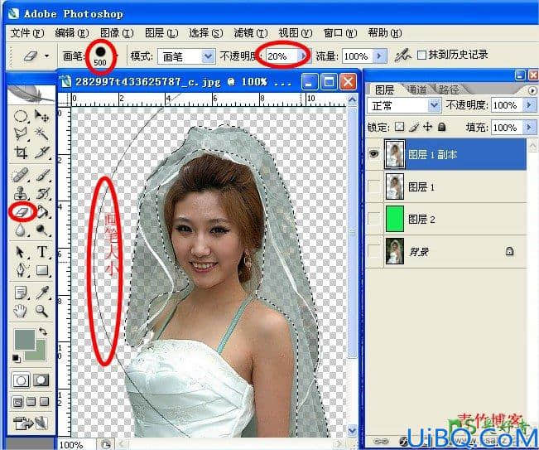Select the green 图层 2 layer thumbnail
The width and height of the screenshot is (539, 450).
point(394,219)
